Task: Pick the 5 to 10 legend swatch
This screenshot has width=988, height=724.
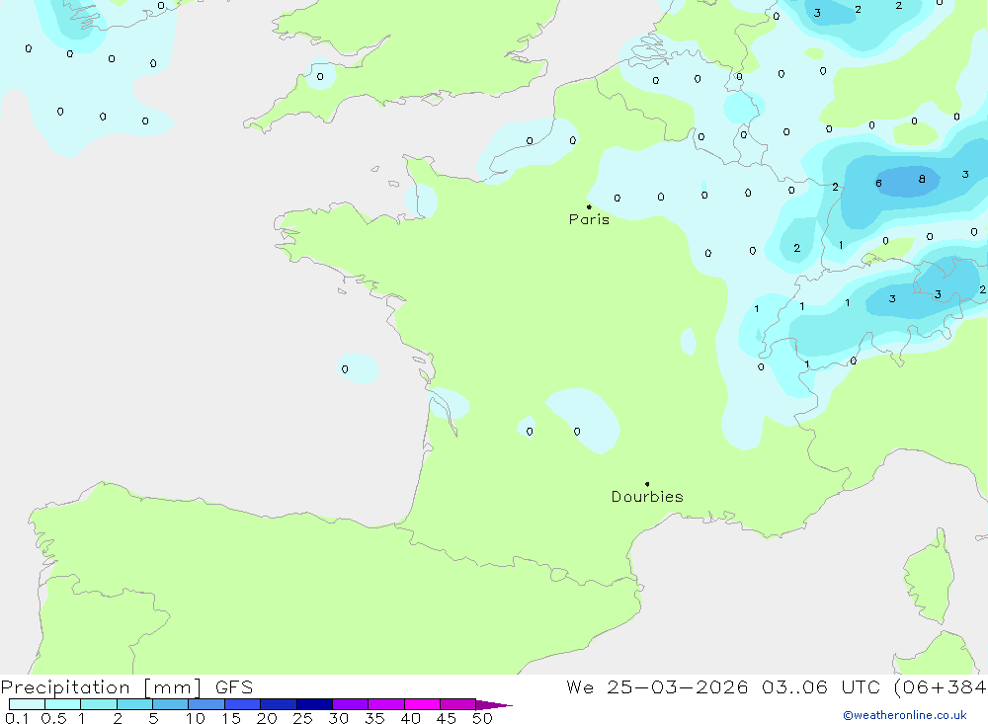Action: coord(171,704)
